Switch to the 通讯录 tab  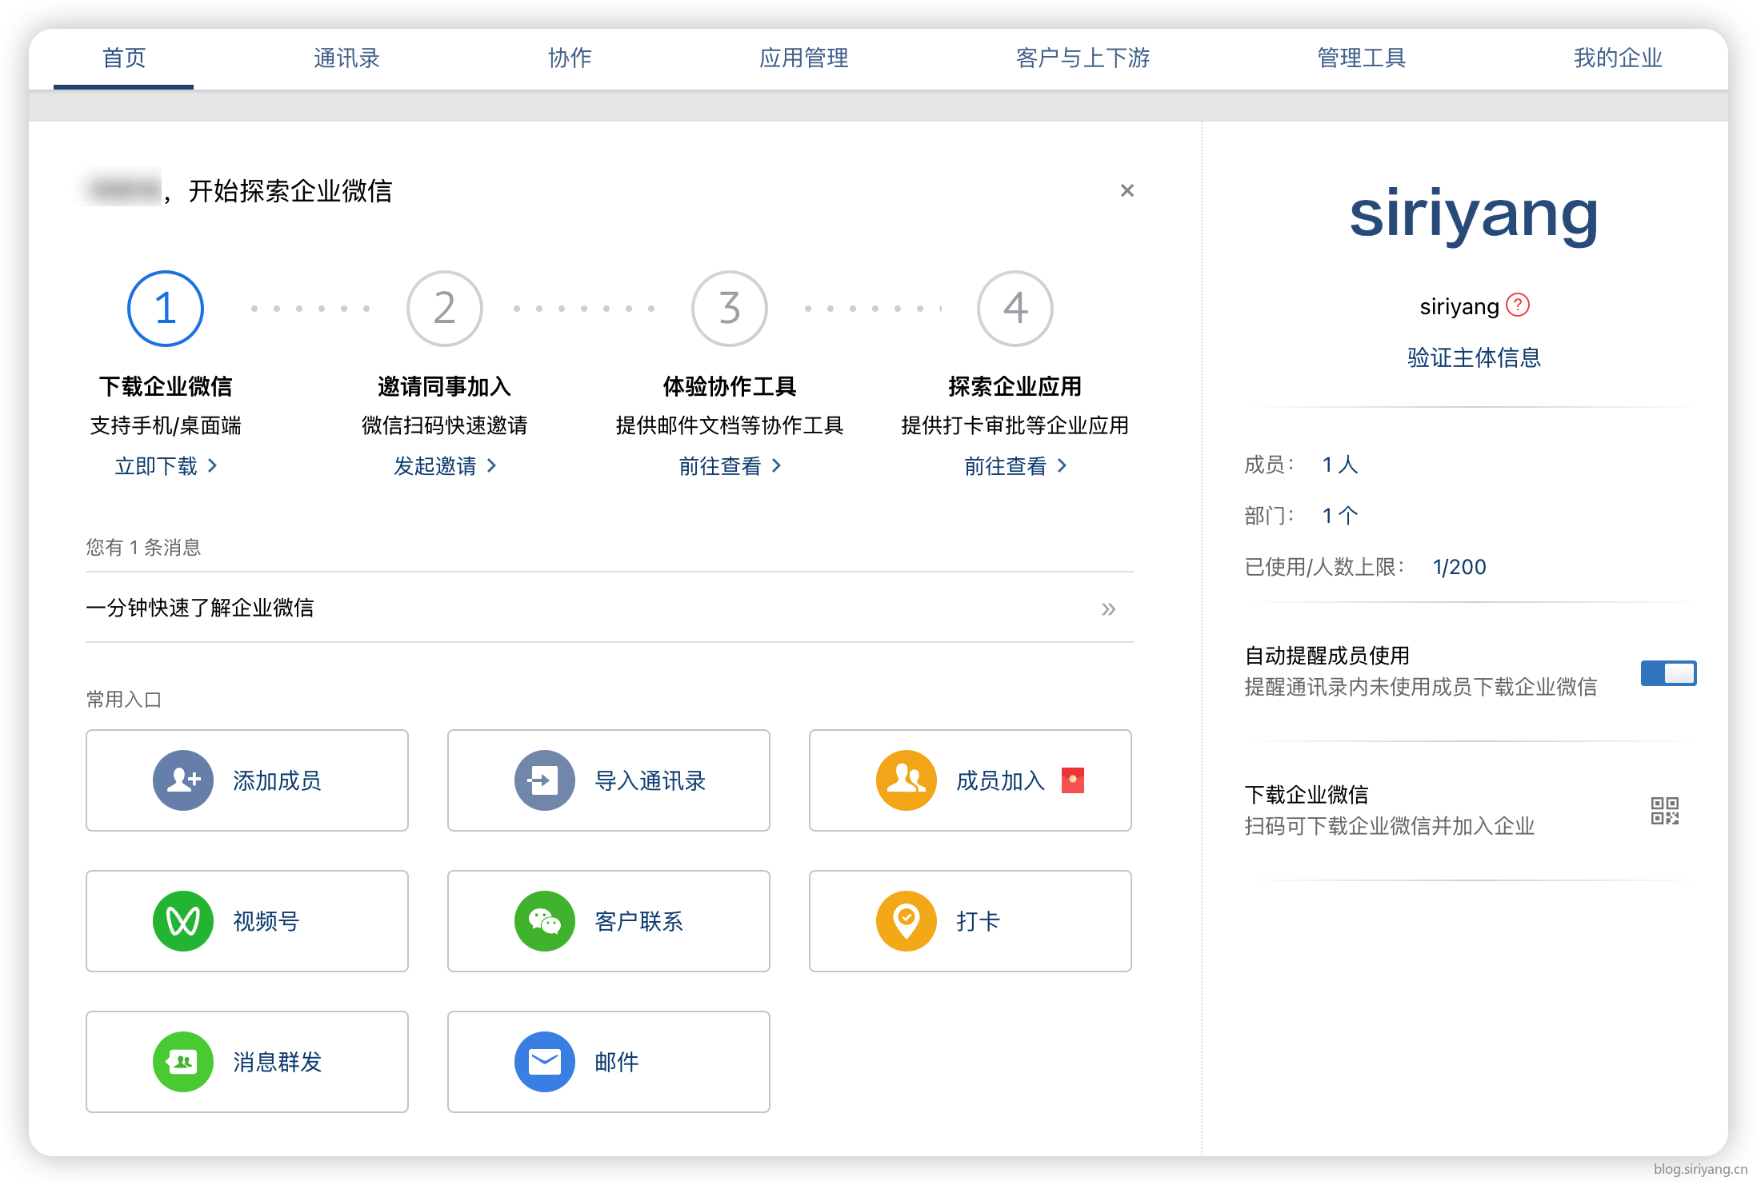coord(346,58)
